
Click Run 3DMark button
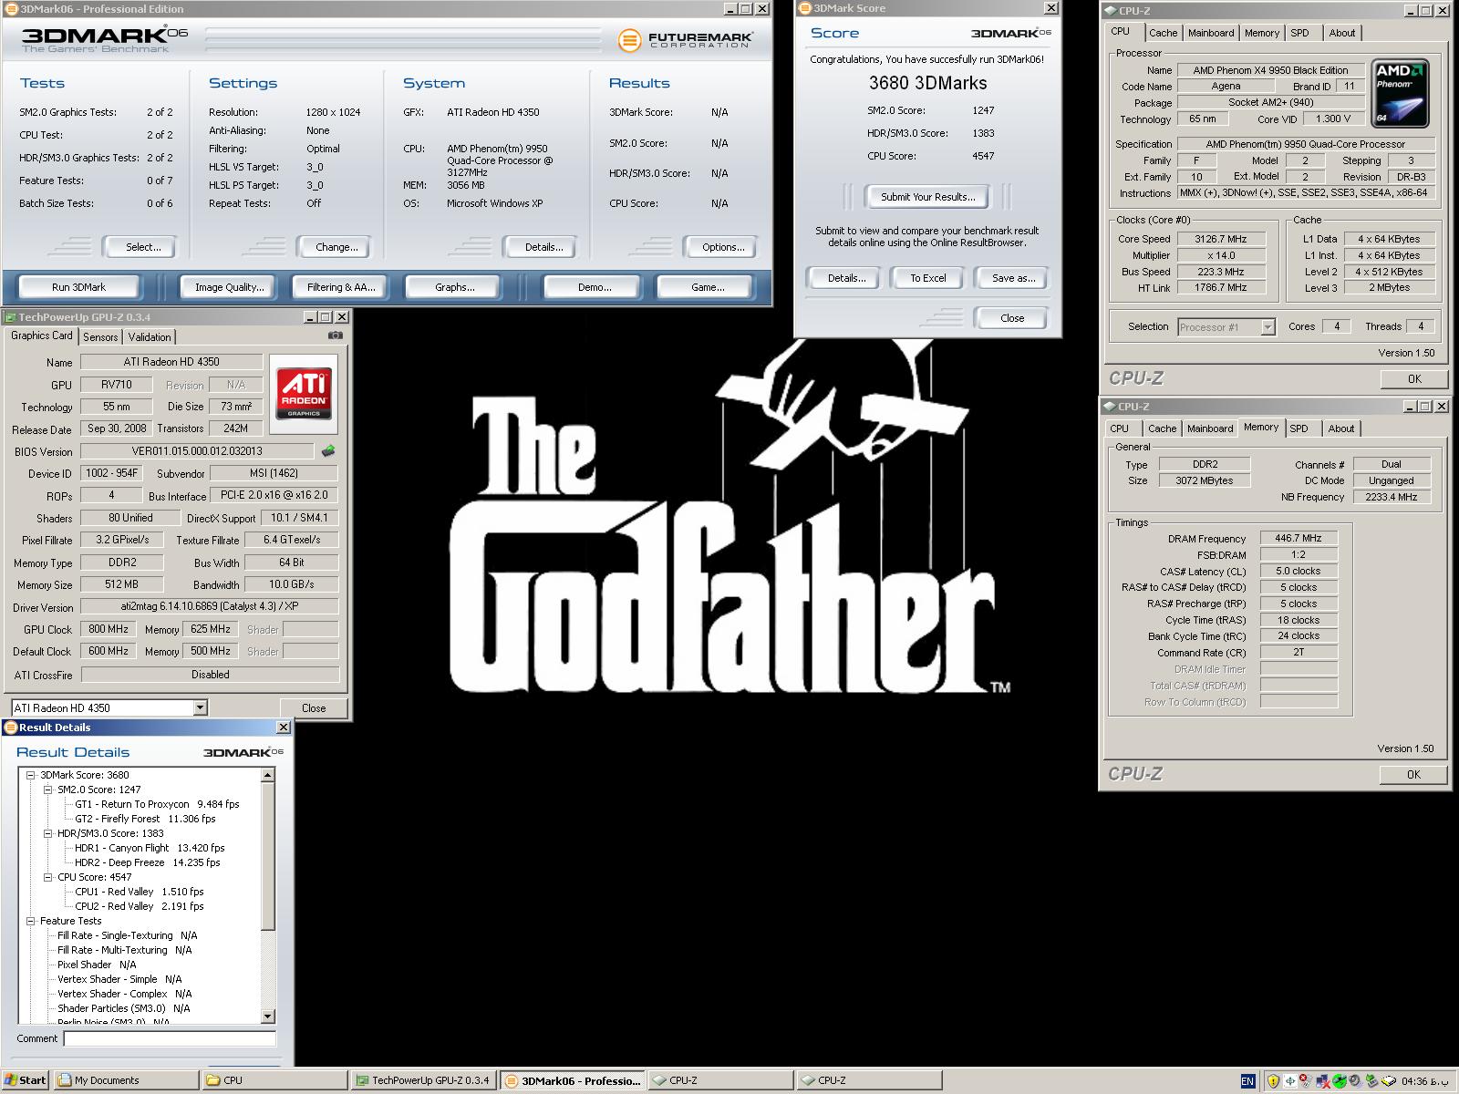78,287
